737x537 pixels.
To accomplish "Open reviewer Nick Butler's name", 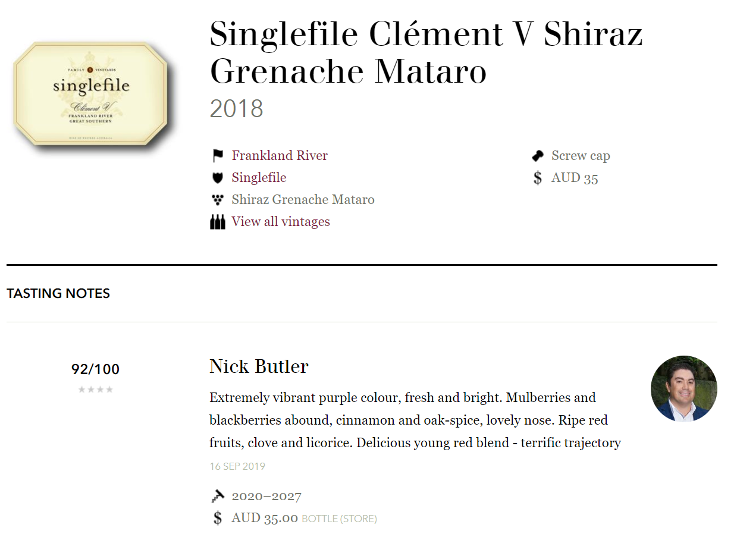I will point(259,366).
